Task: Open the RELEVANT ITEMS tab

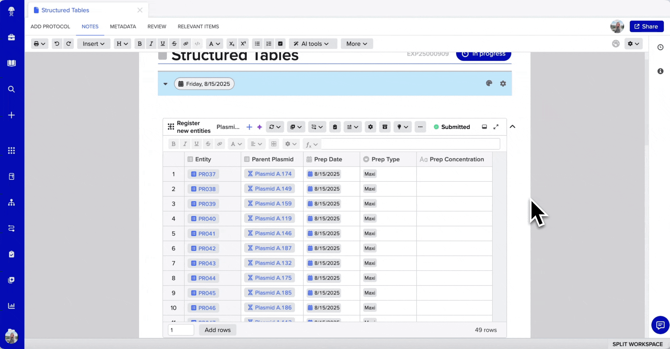Action: 198,26
